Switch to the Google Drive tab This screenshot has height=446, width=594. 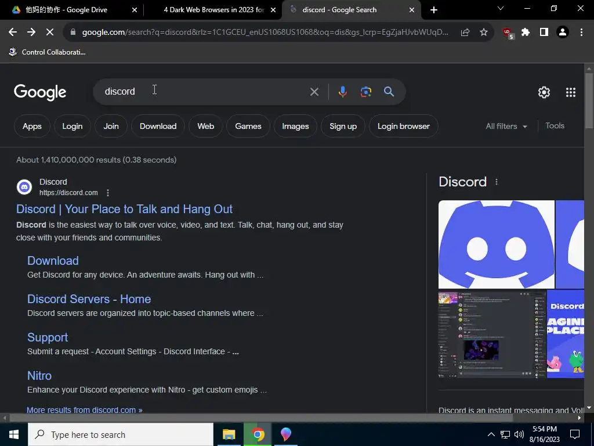[66, 10]
